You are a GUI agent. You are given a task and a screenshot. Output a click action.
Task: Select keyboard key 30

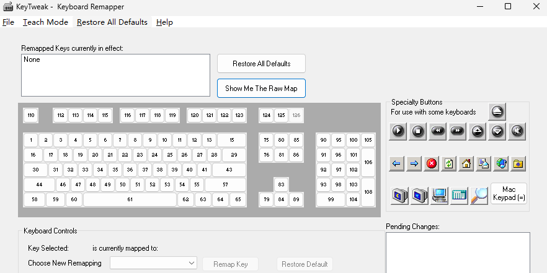click(35, 170)
